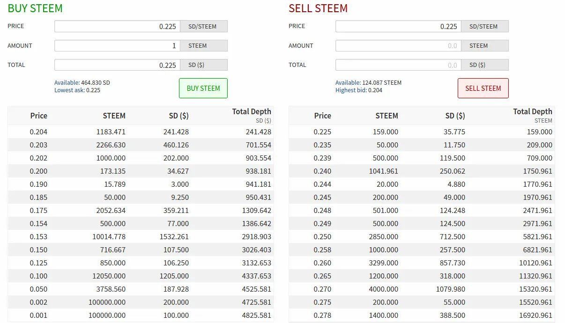Click the 1183.471 STEEM amount cell

coord(111,132)
